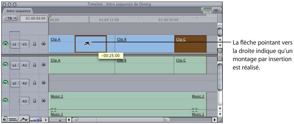Toggle Auto Select on A3 track
This screenshot has height=124, width=294.
click(x=44, y=101)
